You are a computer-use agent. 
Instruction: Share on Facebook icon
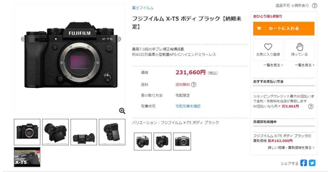(304, 163)
